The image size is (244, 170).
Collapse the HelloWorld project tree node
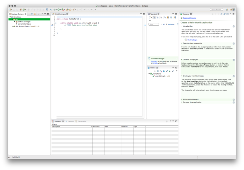click(11, 17)
